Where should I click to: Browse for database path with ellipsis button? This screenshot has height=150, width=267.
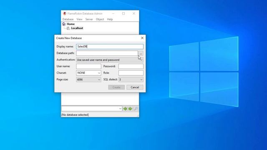[141, 53]
